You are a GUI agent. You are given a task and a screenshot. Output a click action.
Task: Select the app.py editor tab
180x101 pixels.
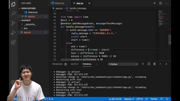point(80,3)
